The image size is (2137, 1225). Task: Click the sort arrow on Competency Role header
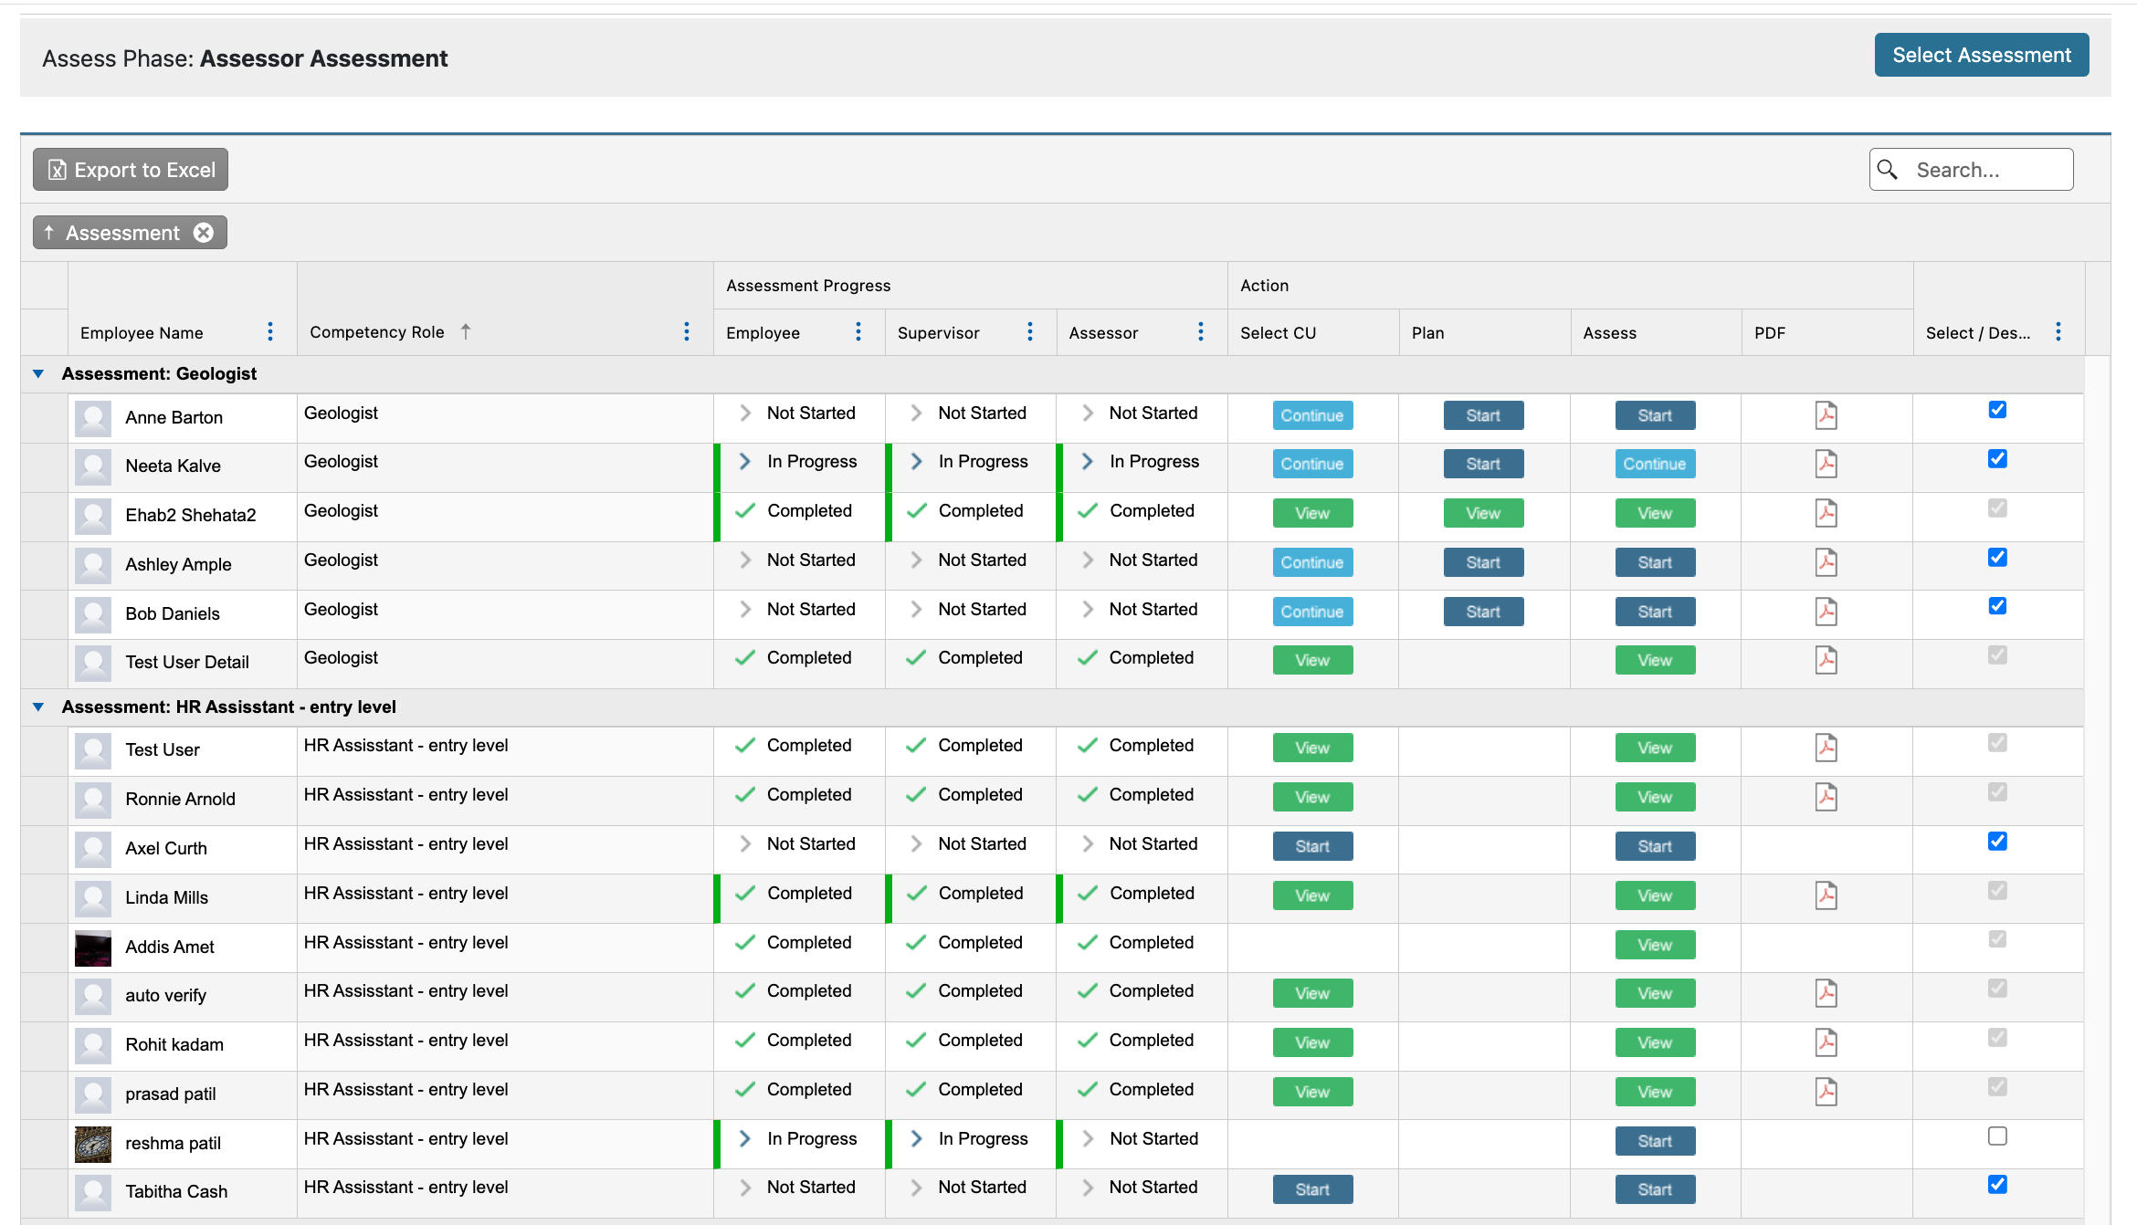point(466,331)
